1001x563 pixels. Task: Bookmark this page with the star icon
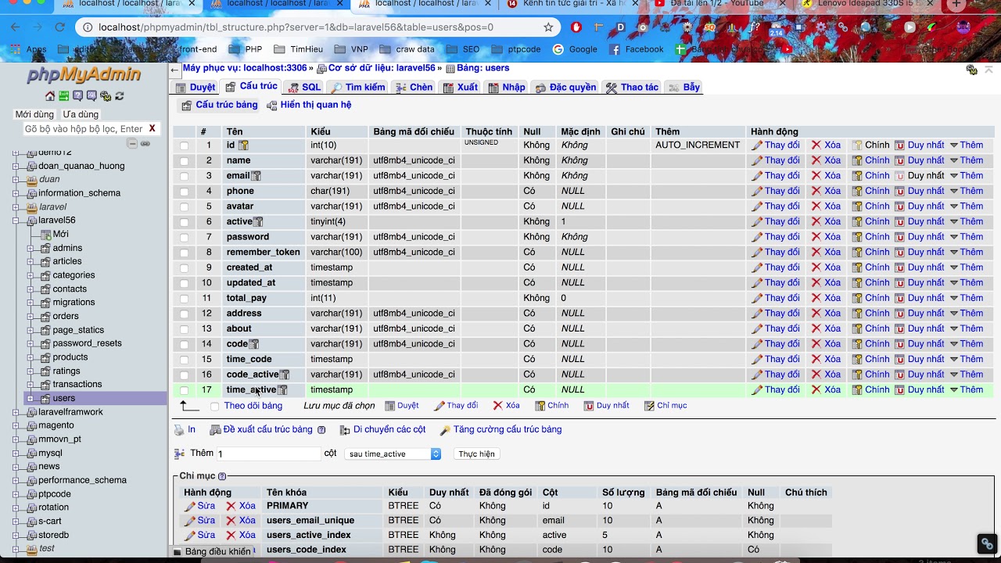[548, 27]
